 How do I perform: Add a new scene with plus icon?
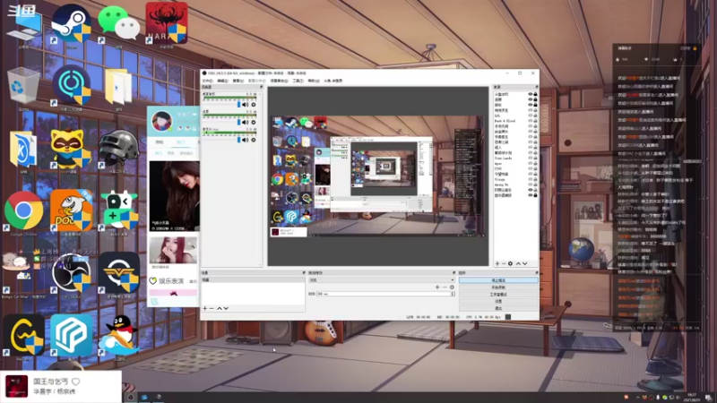tap(205, 308)
